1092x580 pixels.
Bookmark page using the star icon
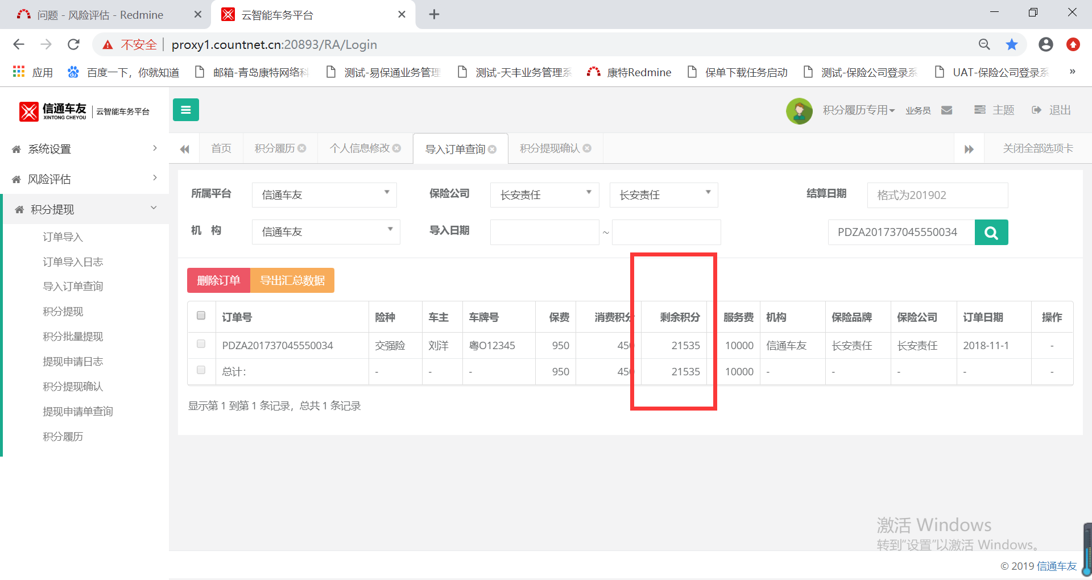click(1011, 44)
